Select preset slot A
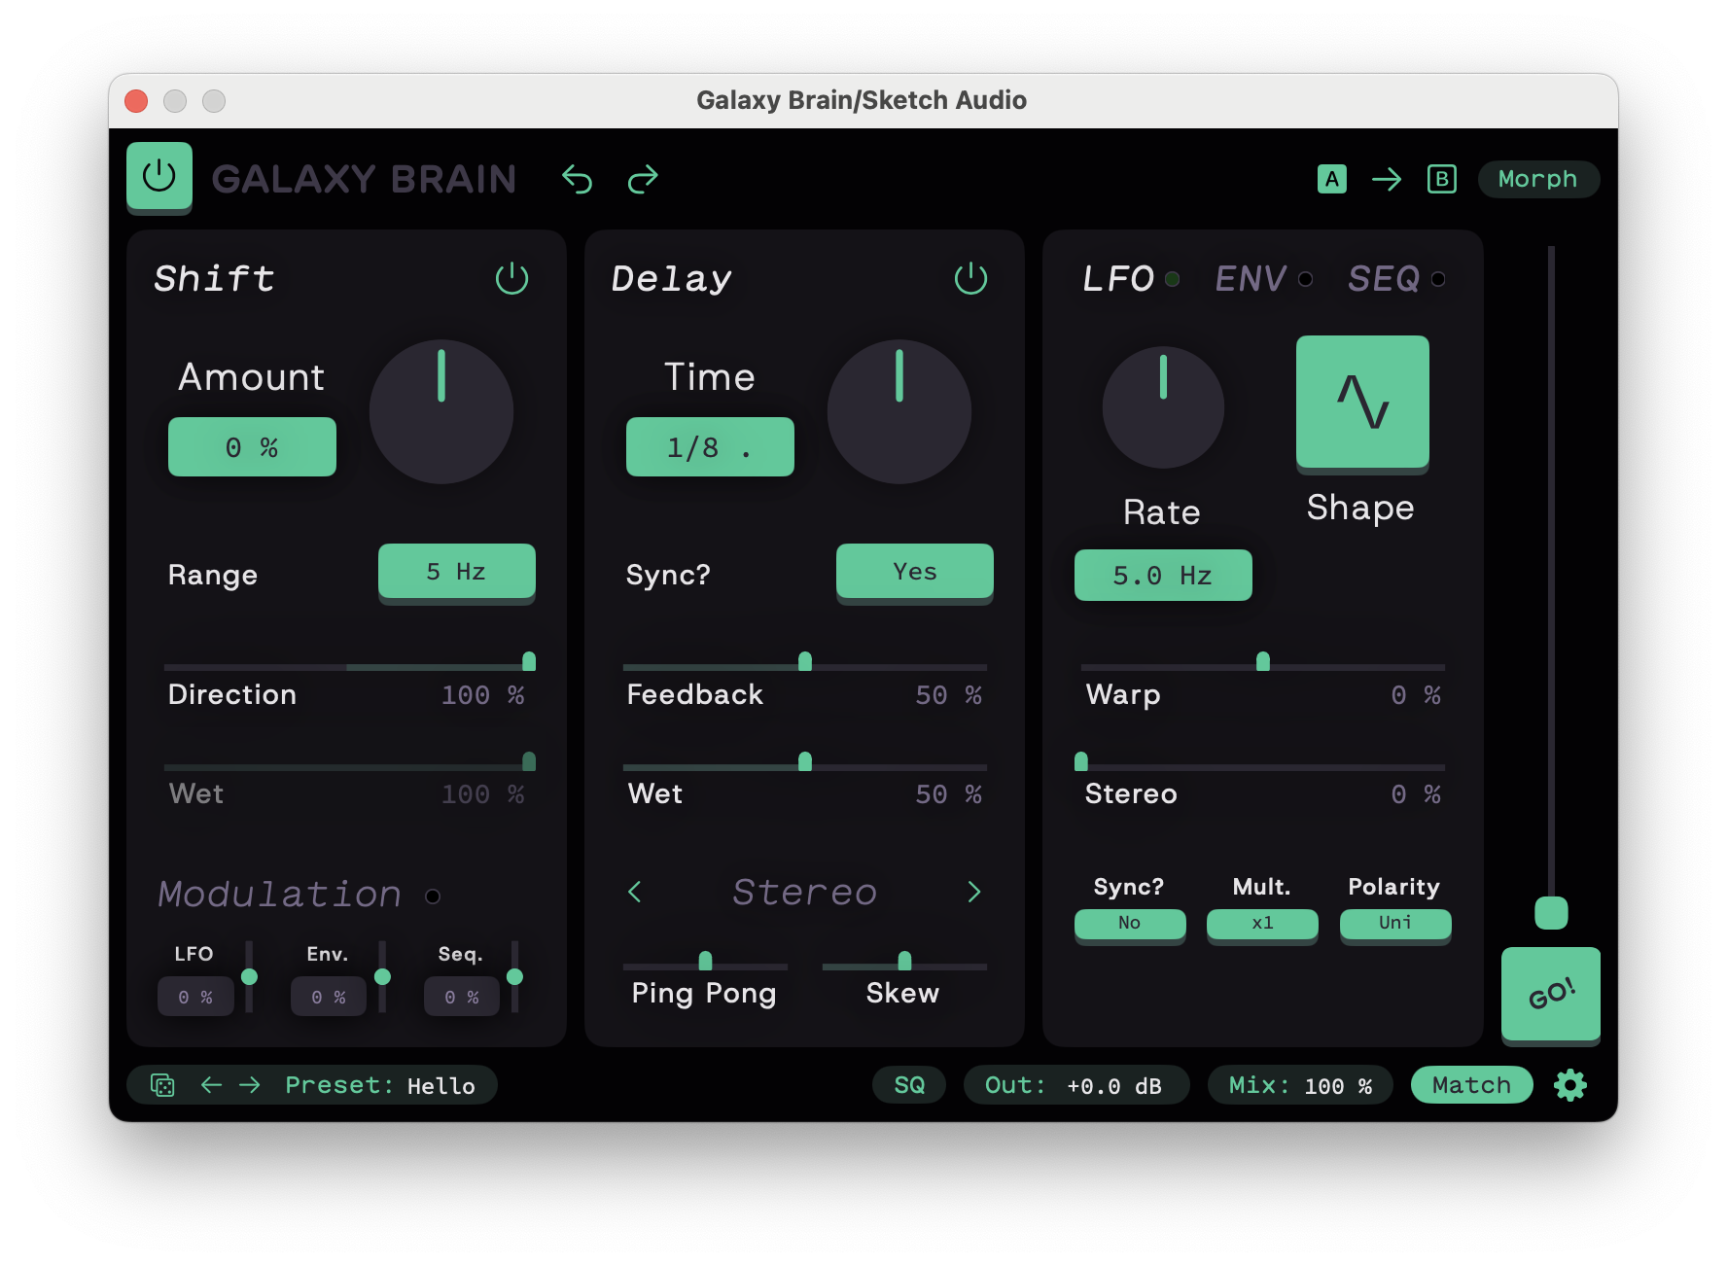1727x1266 pixels. (1331, 179)
